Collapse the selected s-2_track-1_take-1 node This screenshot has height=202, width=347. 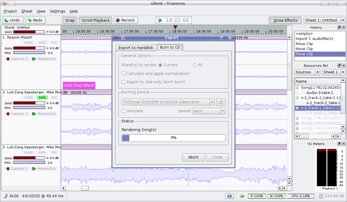click(297, 108)
